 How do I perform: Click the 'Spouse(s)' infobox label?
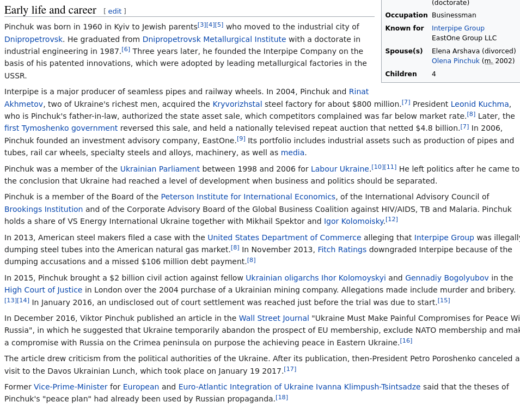[404, 51]
